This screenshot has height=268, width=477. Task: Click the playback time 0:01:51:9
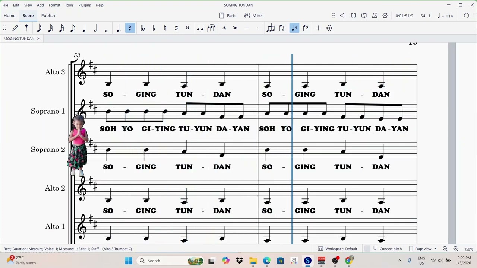pos(404,16)
